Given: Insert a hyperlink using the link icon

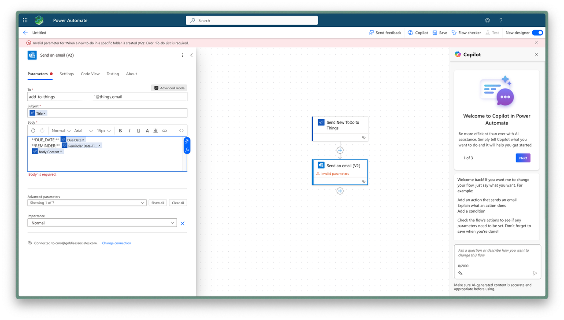Looking at the screenshot, I should 164,131.
